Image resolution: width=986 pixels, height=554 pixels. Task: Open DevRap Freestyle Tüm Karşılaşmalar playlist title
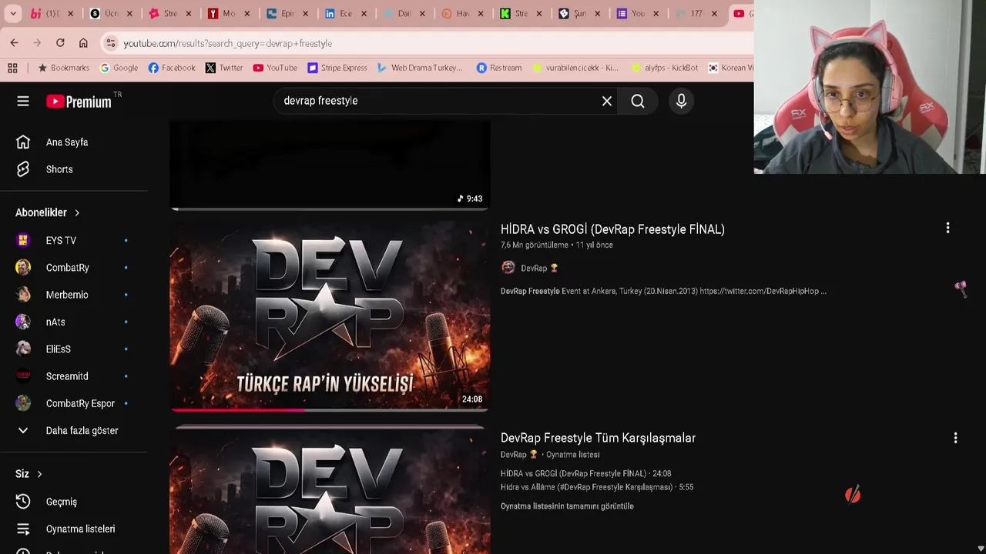[598, 438]
